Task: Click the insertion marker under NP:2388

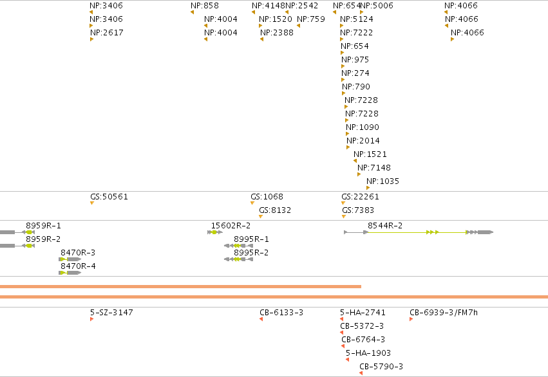Action: click(x=262, y=39)
